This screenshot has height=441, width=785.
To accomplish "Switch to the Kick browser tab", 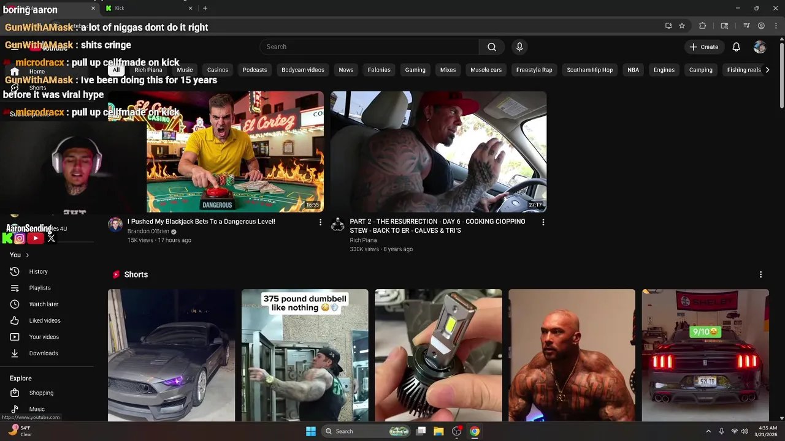I will [x=148, y=8].
